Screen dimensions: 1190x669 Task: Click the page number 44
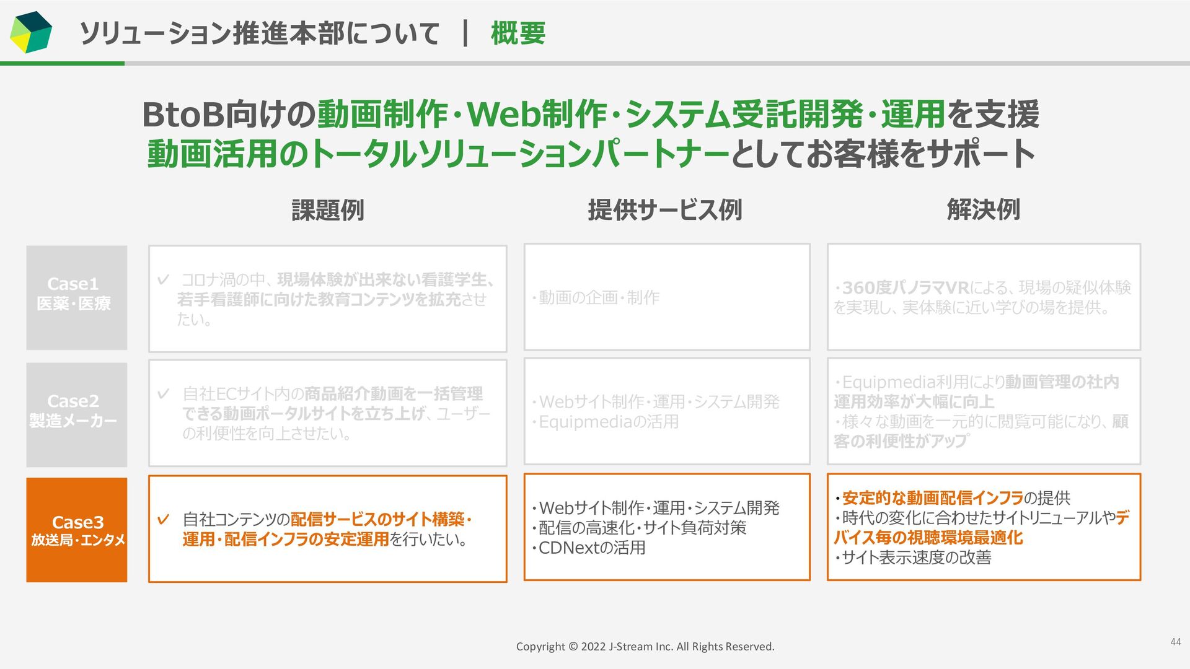[x=1175, y=642]
